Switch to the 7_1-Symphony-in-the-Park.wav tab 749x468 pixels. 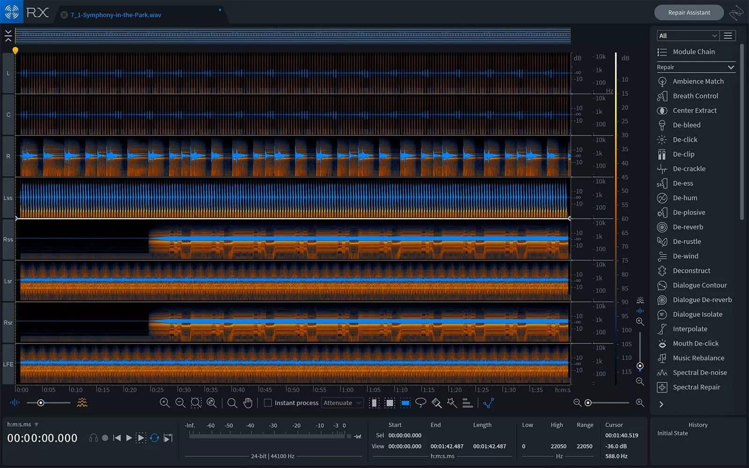tap(116, 15)
